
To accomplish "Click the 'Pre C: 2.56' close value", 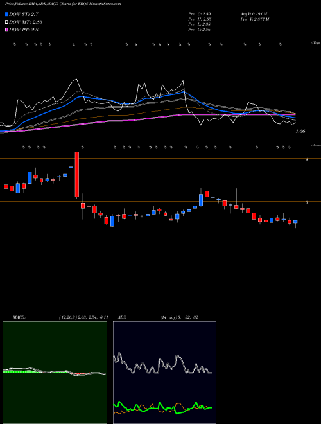I will coord(200,29).
